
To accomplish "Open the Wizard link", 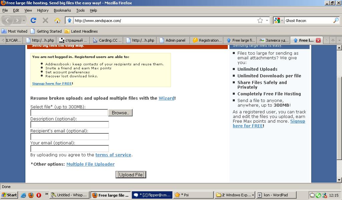I will click(x=166, y=98).
